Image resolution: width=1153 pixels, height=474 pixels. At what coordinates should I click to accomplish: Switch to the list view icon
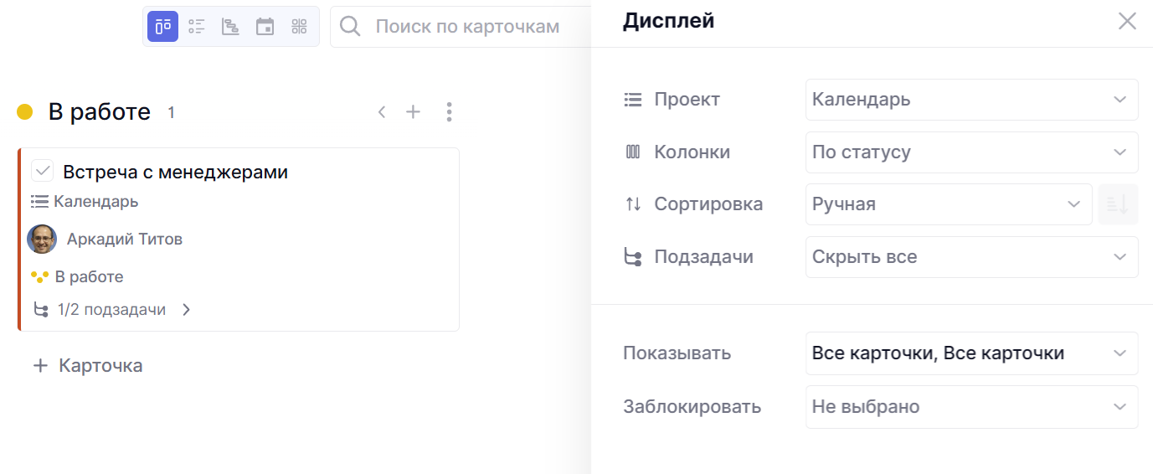pyautogui.click(x=197, y=27)
